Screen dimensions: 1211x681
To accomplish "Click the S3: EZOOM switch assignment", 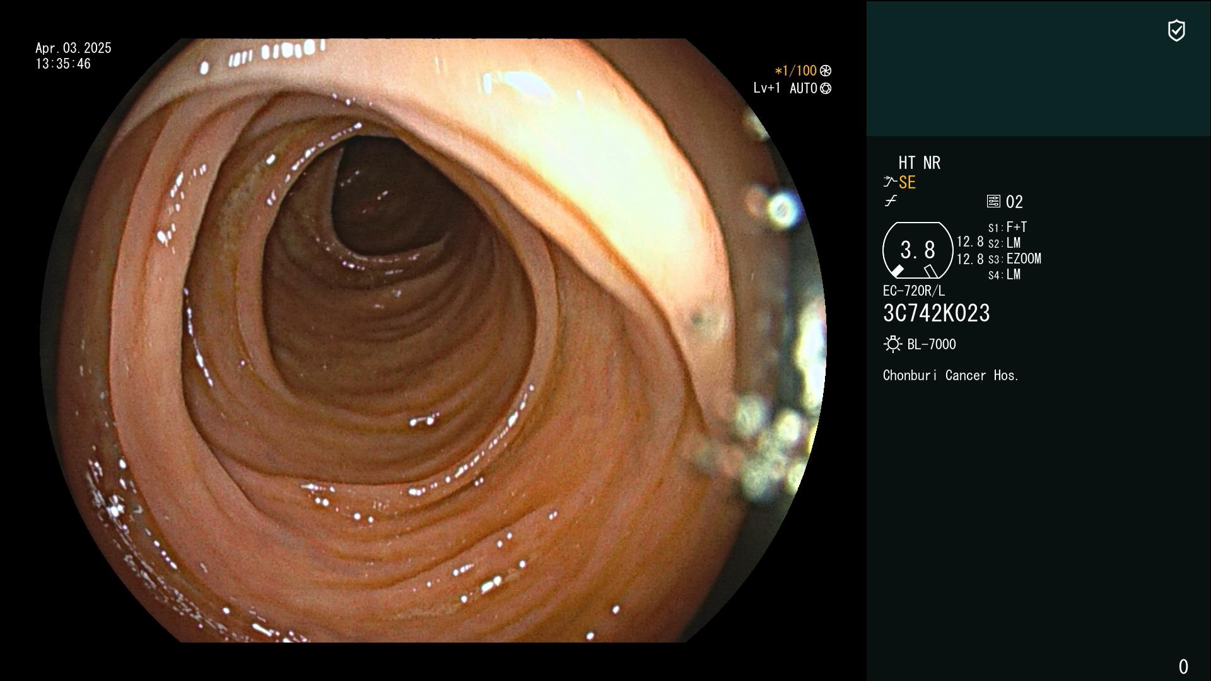I will 1014,259.
